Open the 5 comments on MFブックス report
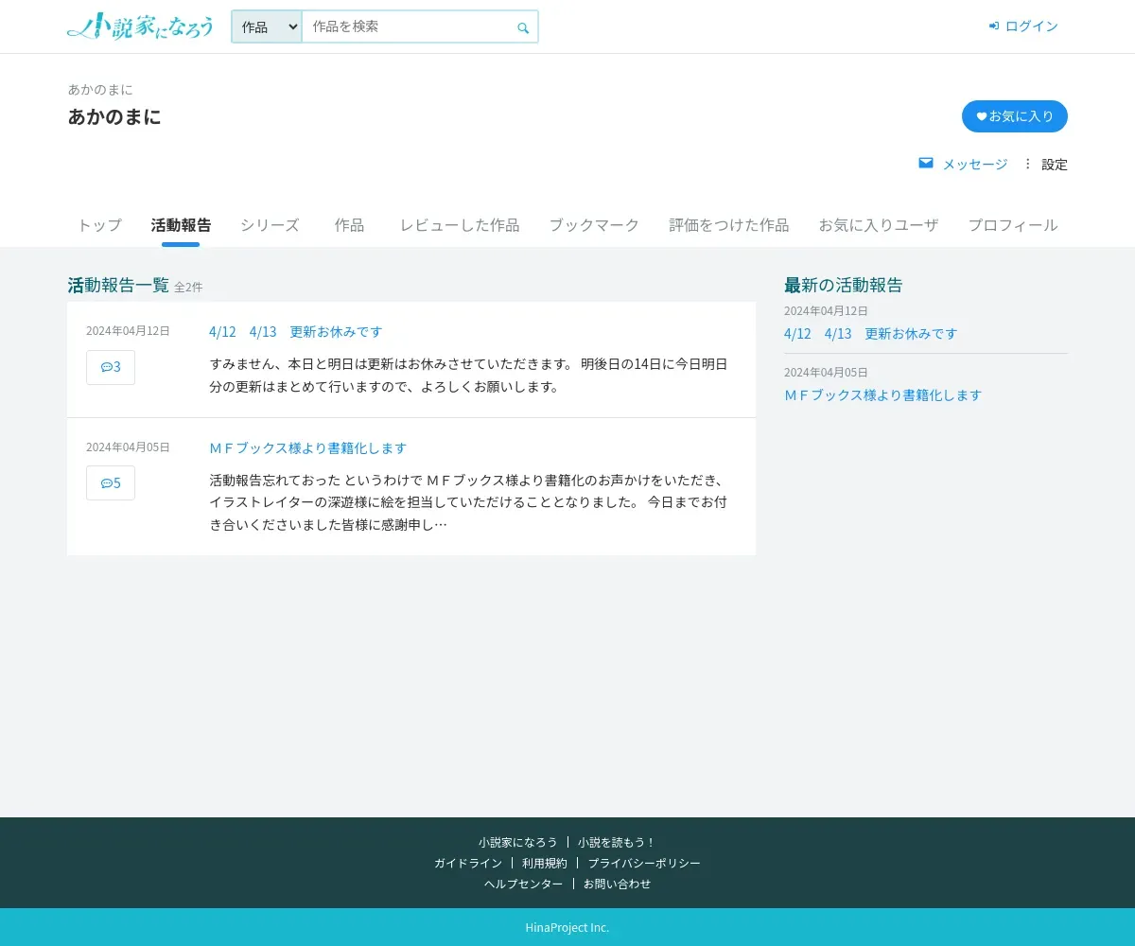This screenshot has height=946, width=1135. tap(111, 482)
